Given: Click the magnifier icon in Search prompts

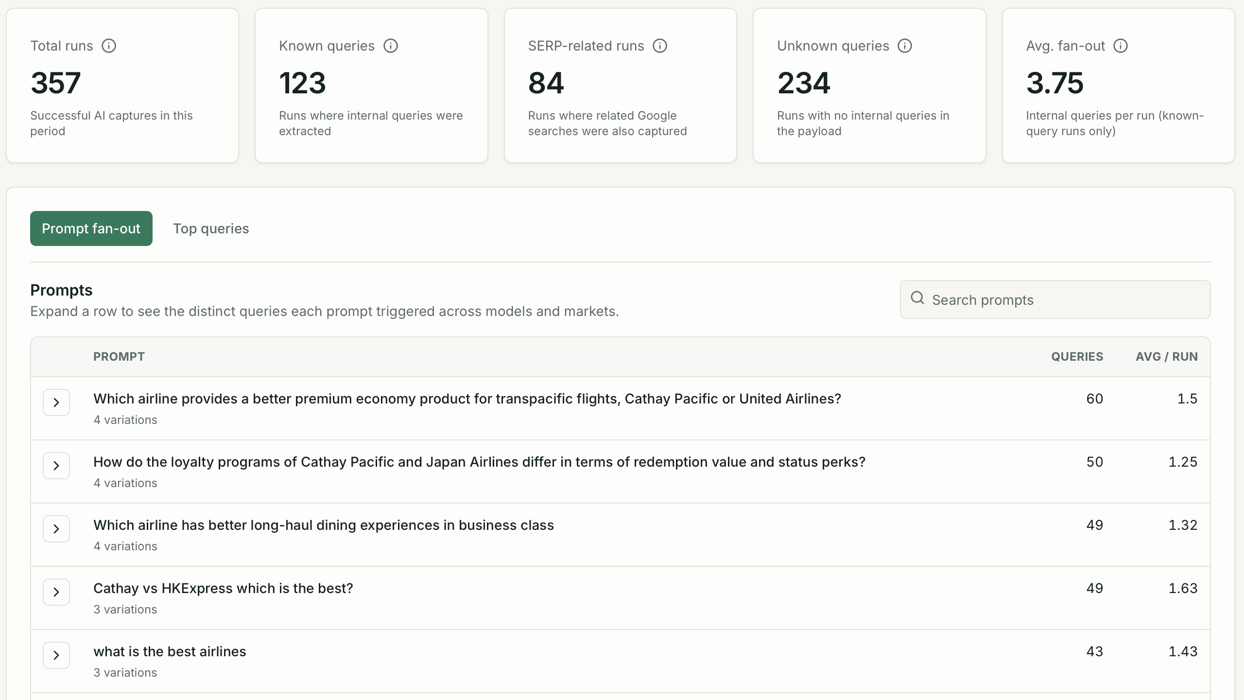Looking at the screenshot, I should click(917, 297).
